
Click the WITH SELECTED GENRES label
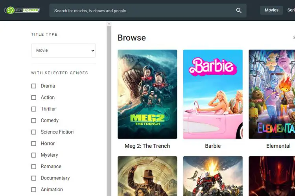(60, 73)
